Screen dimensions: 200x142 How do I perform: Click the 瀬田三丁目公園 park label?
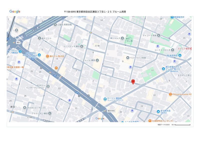pos(129,40)
